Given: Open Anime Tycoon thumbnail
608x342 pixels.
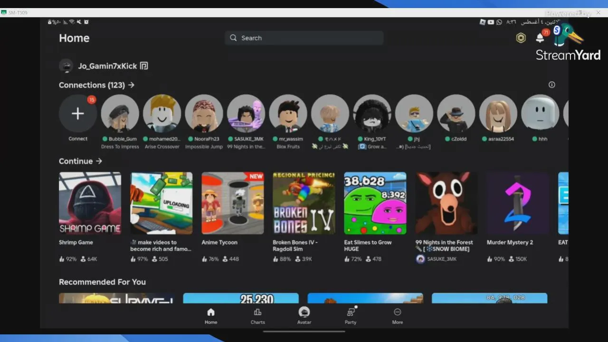Looking at the screenshot, I should [233, 203].
